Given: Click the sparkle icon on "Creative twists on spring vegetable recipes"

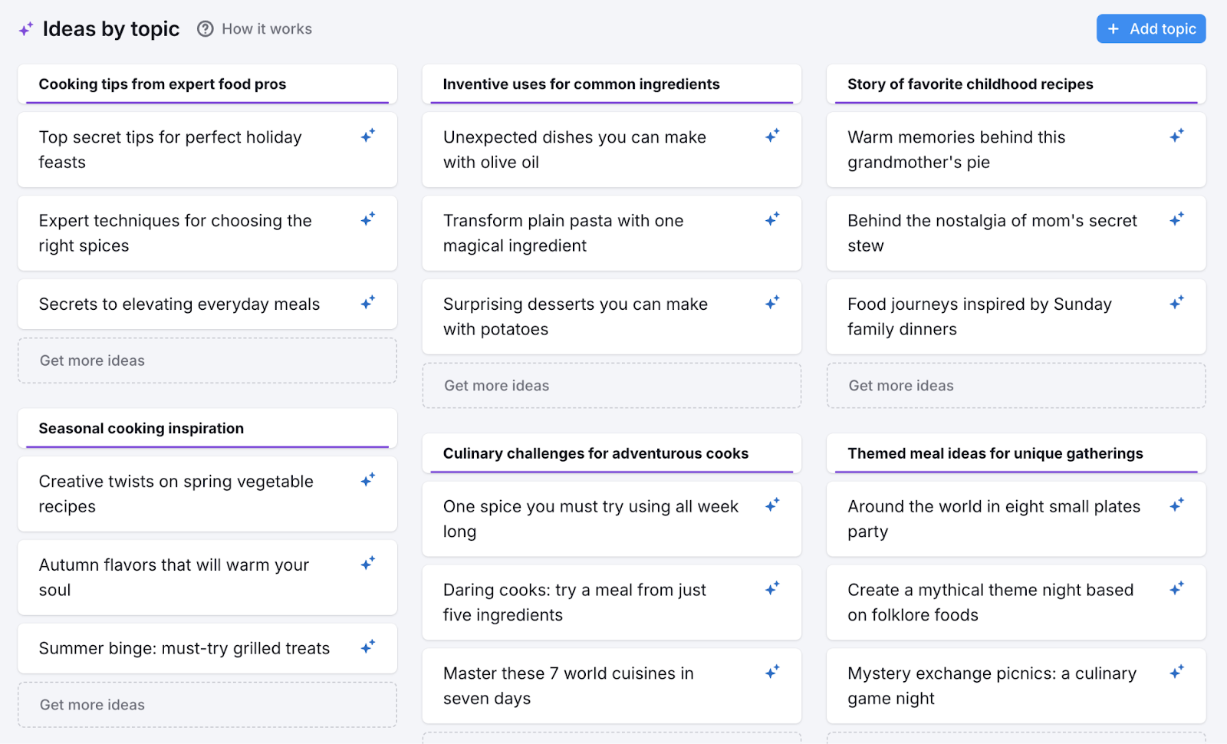Looking at the screenshot, I should pos(367,479).
